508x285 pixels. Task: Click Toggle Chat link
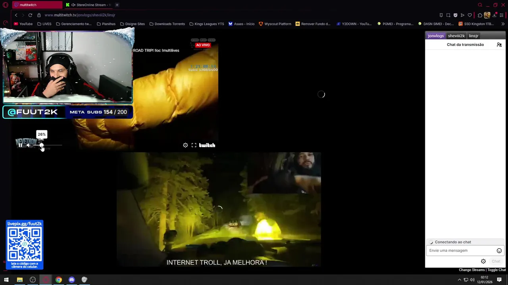tap(496, 270)
